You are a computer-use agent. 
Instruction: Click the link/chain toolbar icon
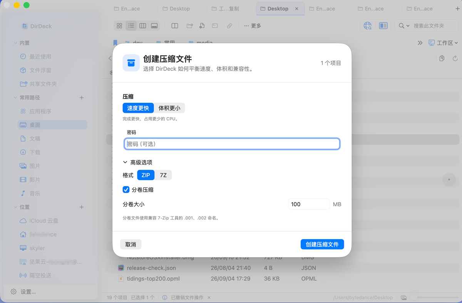tap(229, 26)
